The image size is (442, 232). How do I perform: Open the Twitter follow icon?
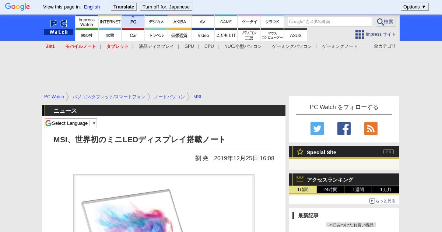point(317,129)
